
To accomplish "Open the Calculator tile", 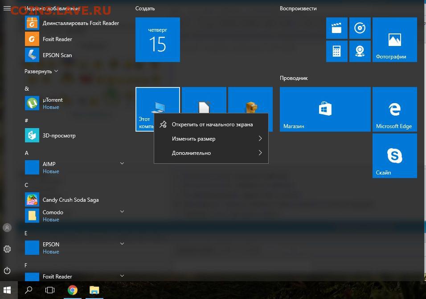I will click(x=336, y=51).
